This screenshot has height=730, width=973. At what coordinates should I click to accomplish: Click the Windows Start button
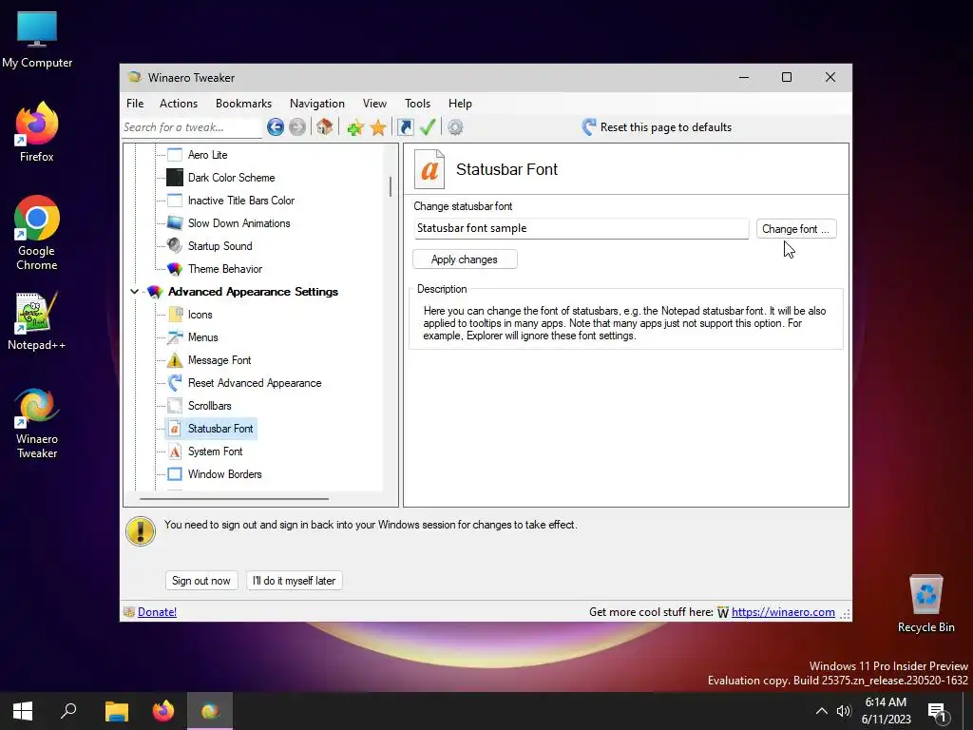click(x=23, y=711)
